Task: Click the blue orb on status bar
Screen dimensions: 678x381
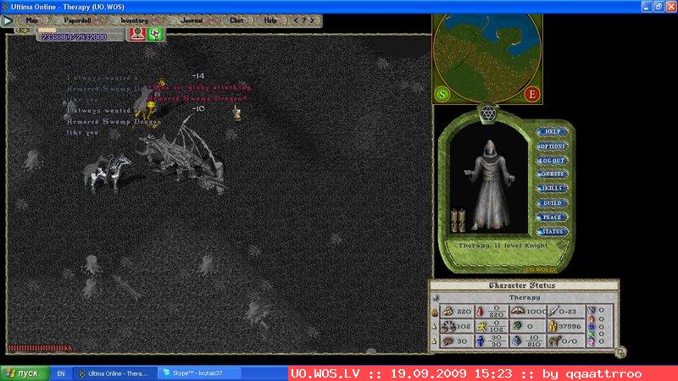Action: 436,298
